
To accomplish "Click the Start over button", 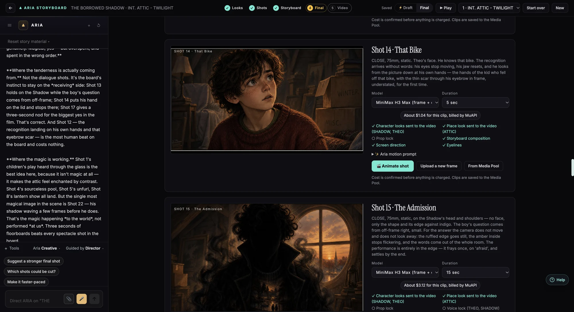I will (536, 8).
